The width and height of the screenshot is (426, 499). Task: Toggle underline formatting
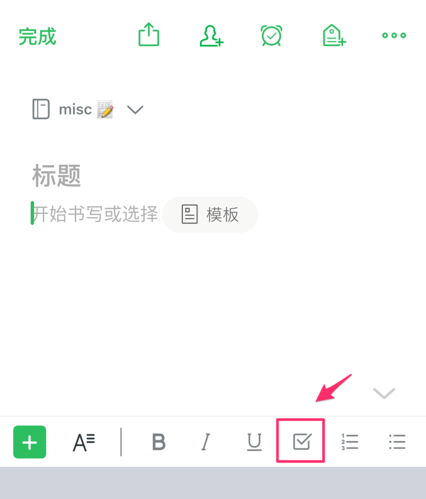[254, 442]
